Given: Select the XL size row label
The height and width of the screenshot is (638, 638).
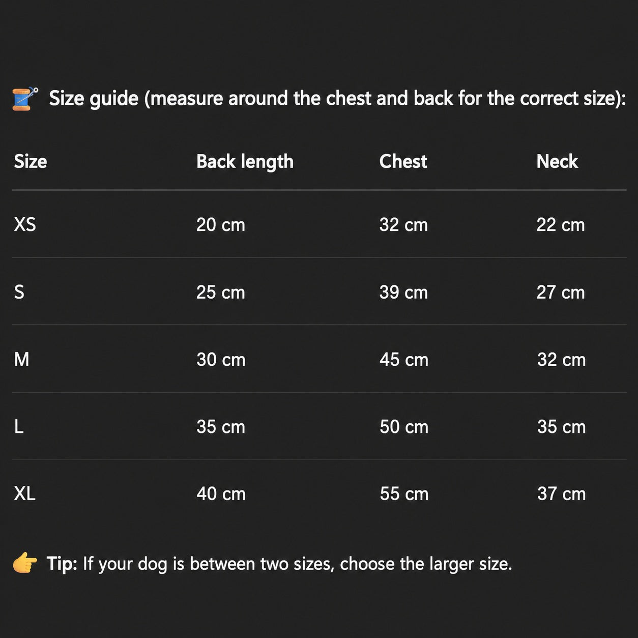Looking at the screenshot, I should click(24, 494).
